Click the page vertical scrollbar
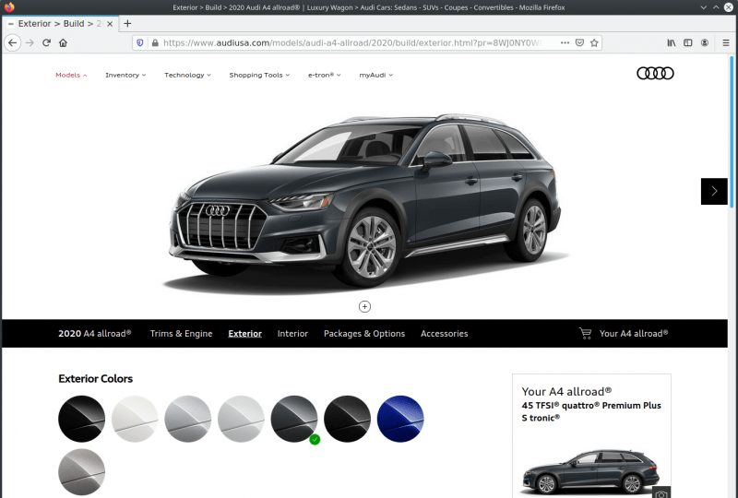 coord(732,132)
